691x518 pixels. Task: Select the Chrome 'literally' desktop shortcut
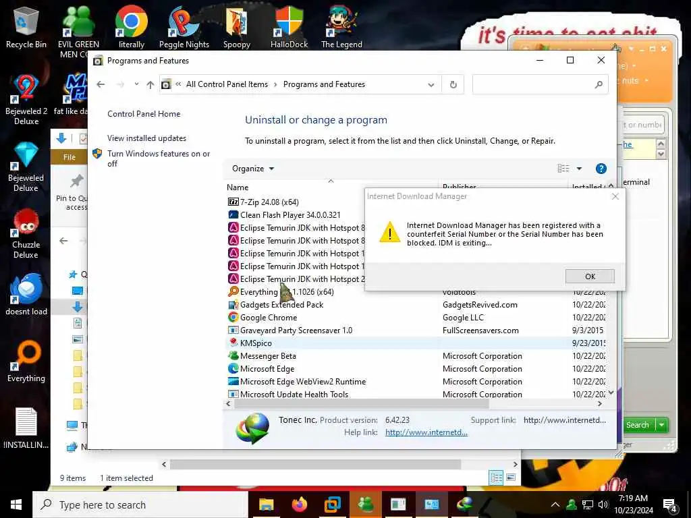(132, 27)
